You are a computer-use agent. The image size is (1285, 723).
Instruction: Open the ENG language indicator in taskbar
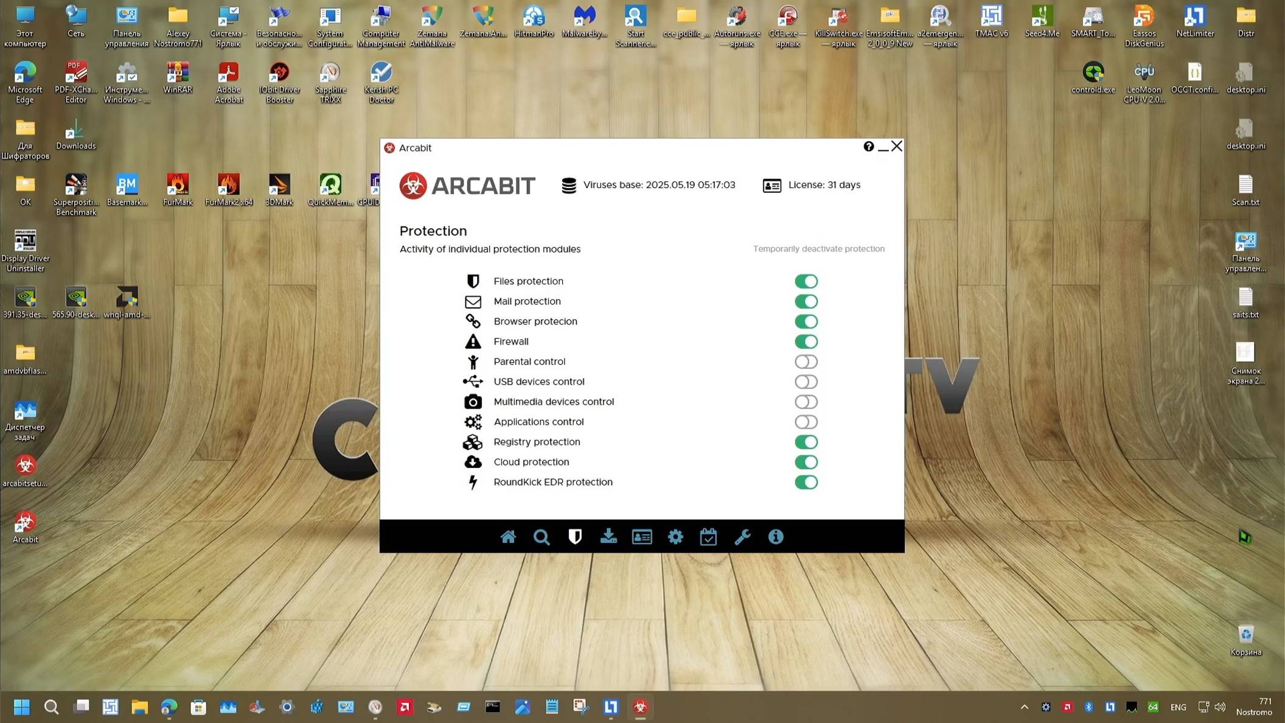pyautogui.click(x=1179, y=707)
